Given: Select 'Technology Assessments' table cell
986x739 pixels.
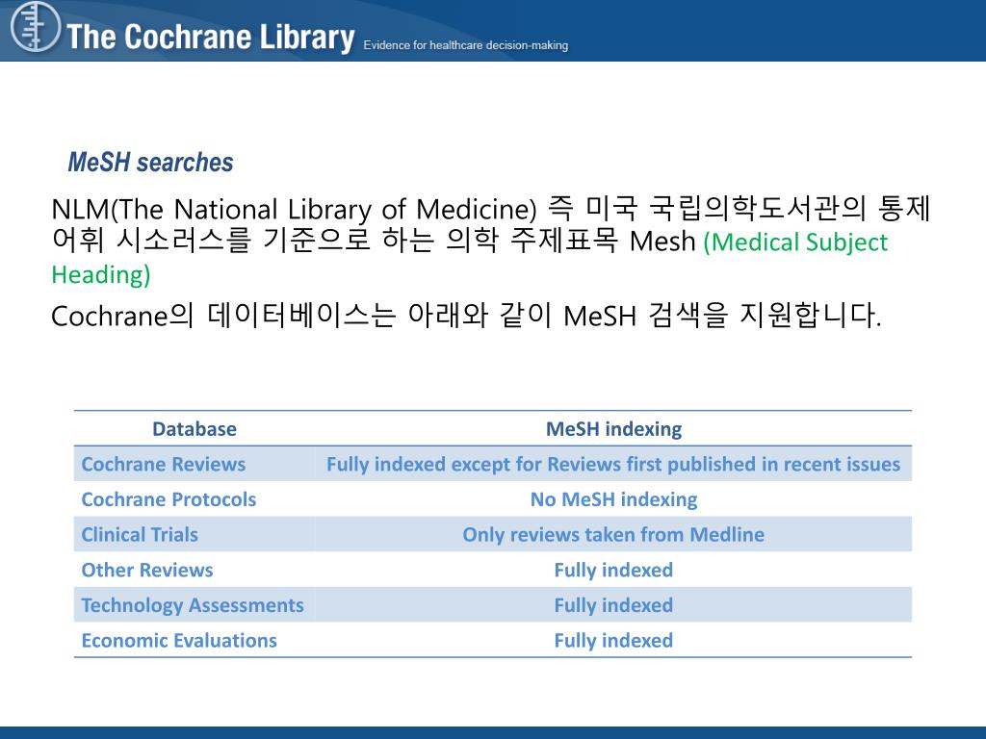Looking at the screenshot, I should [193, 604].
